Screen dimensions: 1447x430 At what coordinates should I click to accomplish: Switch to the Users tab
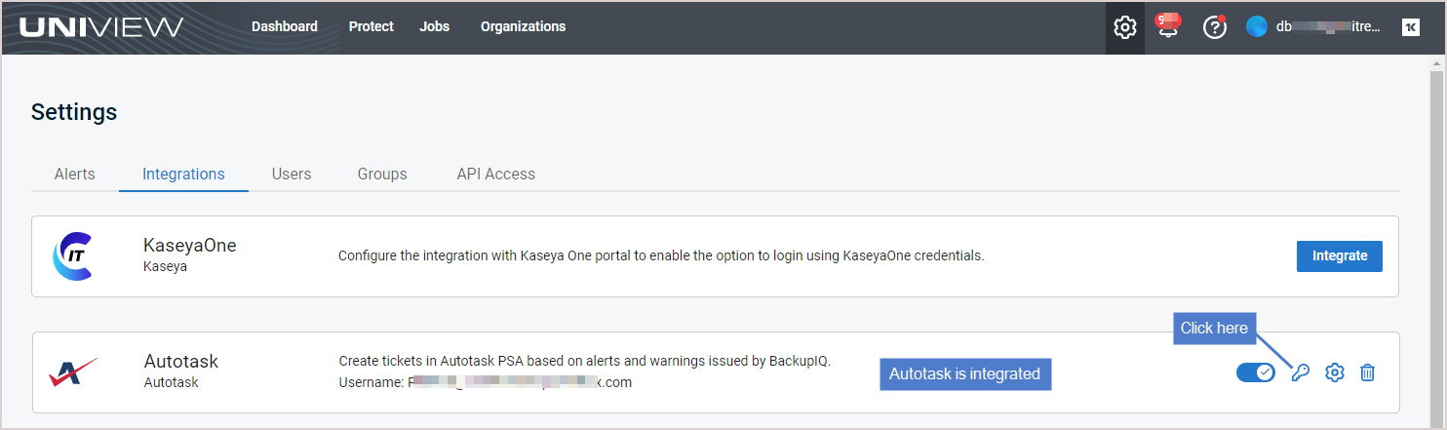292,174
